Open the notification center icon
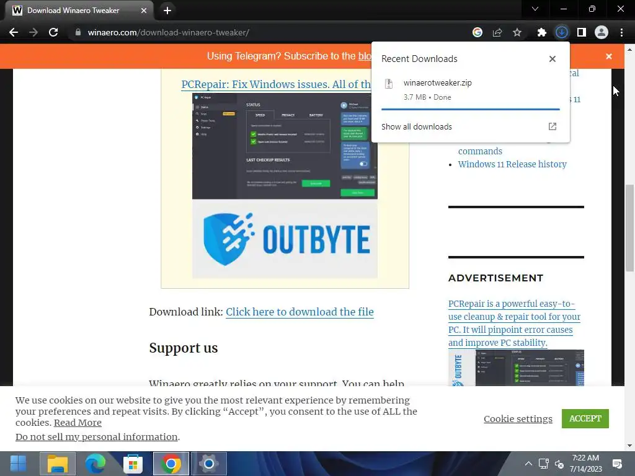Image resolution: width=635 pixels, height=476 pixels. (617, 464)
